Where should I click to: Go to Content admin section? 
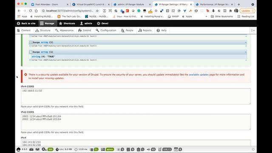point(24,30)
